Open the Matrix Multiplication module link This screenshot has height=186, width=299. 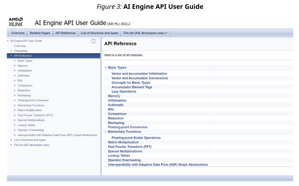point(123,142)
